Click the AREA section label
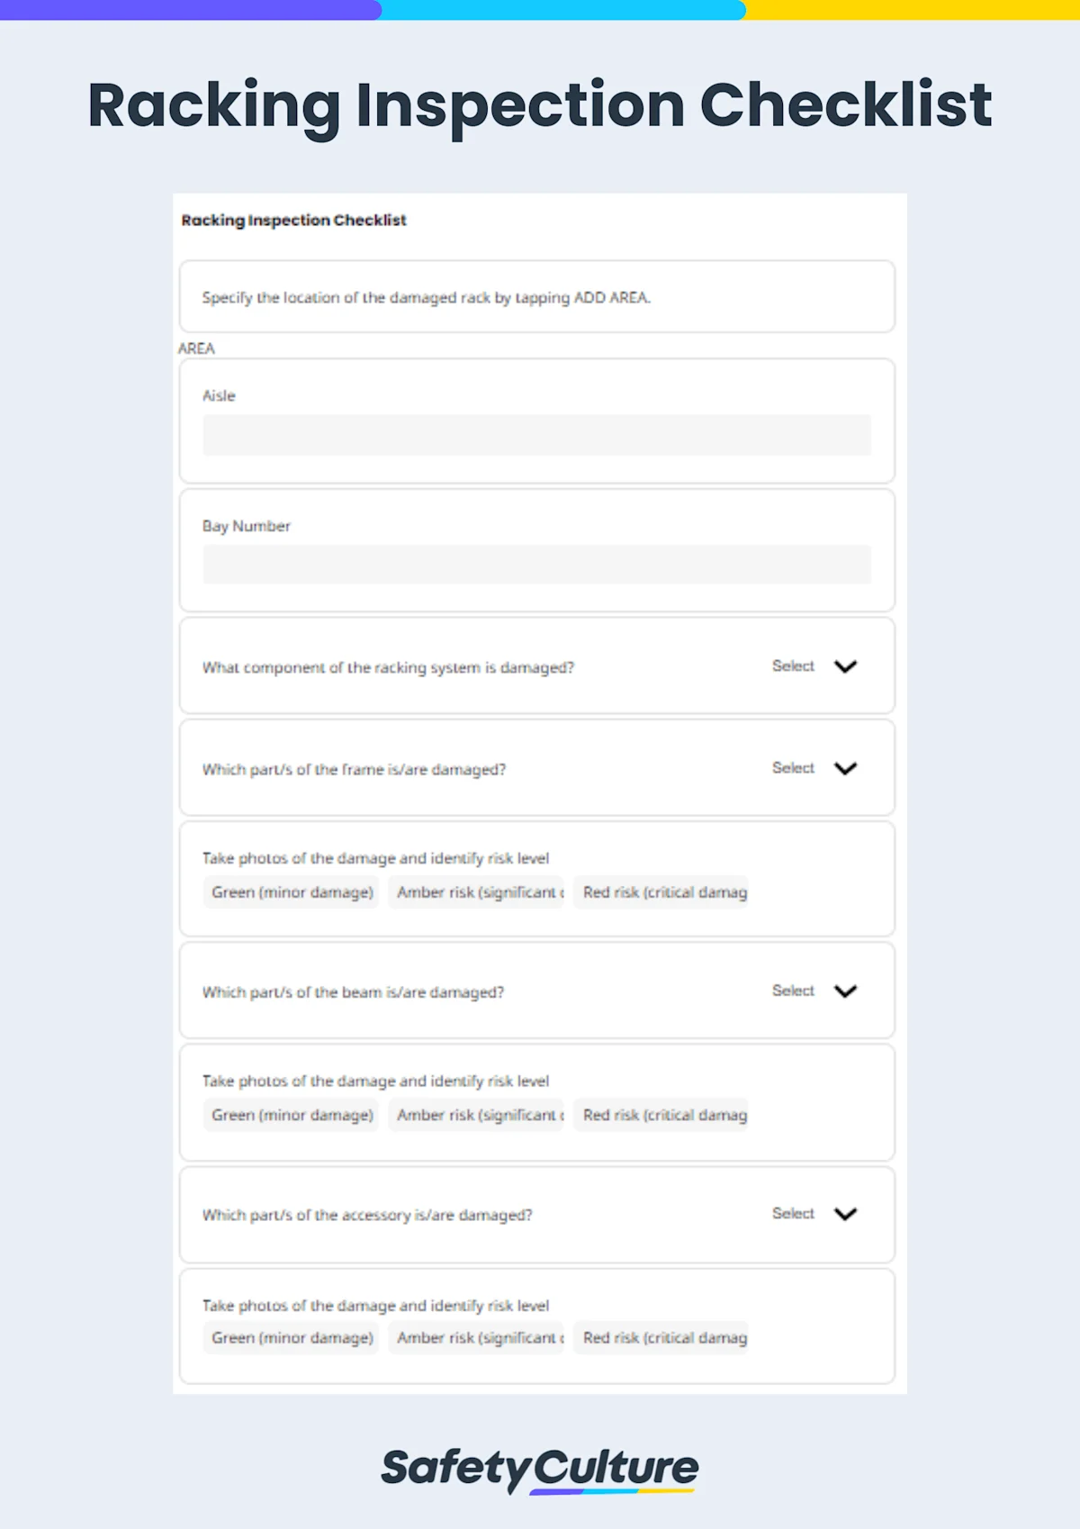 click(x=196, y=348)
